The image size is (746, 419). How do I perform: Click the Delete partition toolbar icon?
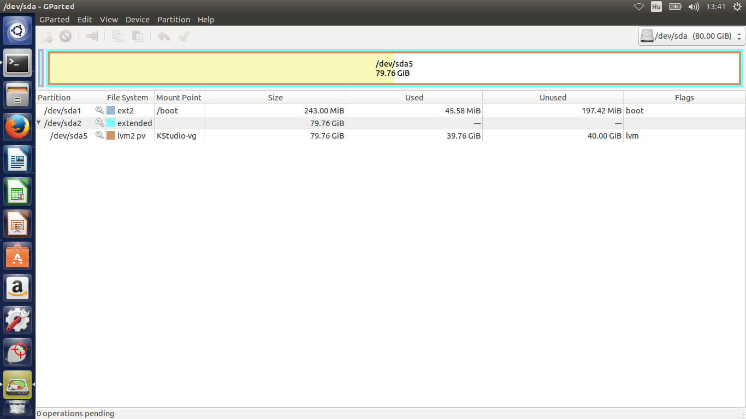pyautogui.click(x=66, y=36)
